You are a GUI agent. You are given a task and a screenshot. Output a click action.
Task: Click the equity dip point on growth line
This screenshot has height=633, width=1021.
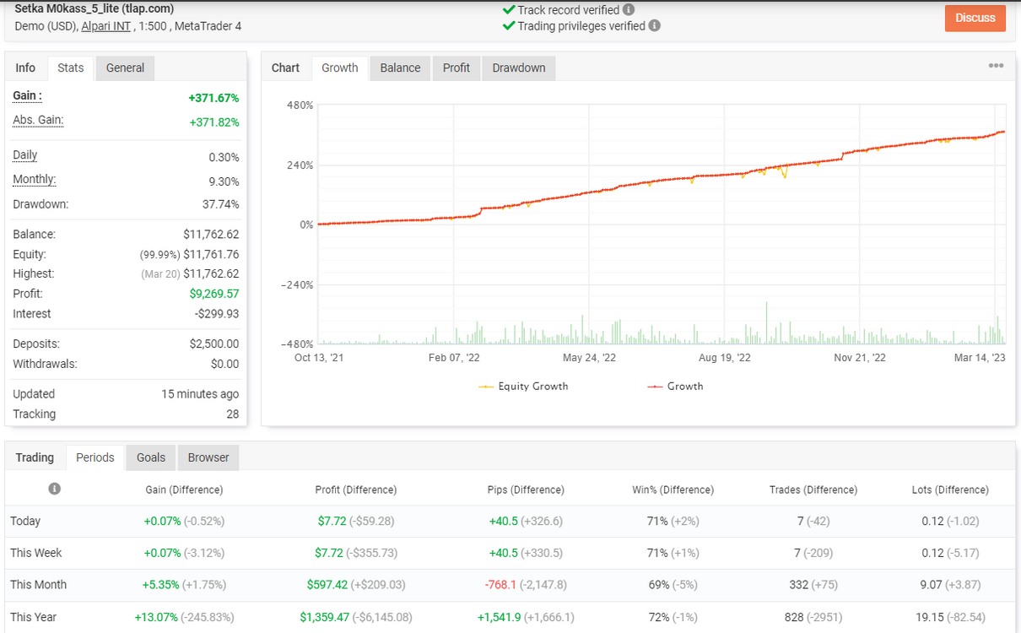(784, 177)
